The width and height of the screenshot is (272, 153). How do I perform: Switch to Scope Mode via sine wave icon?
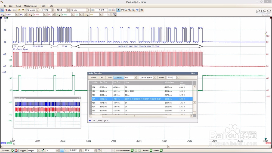point(2,10)
